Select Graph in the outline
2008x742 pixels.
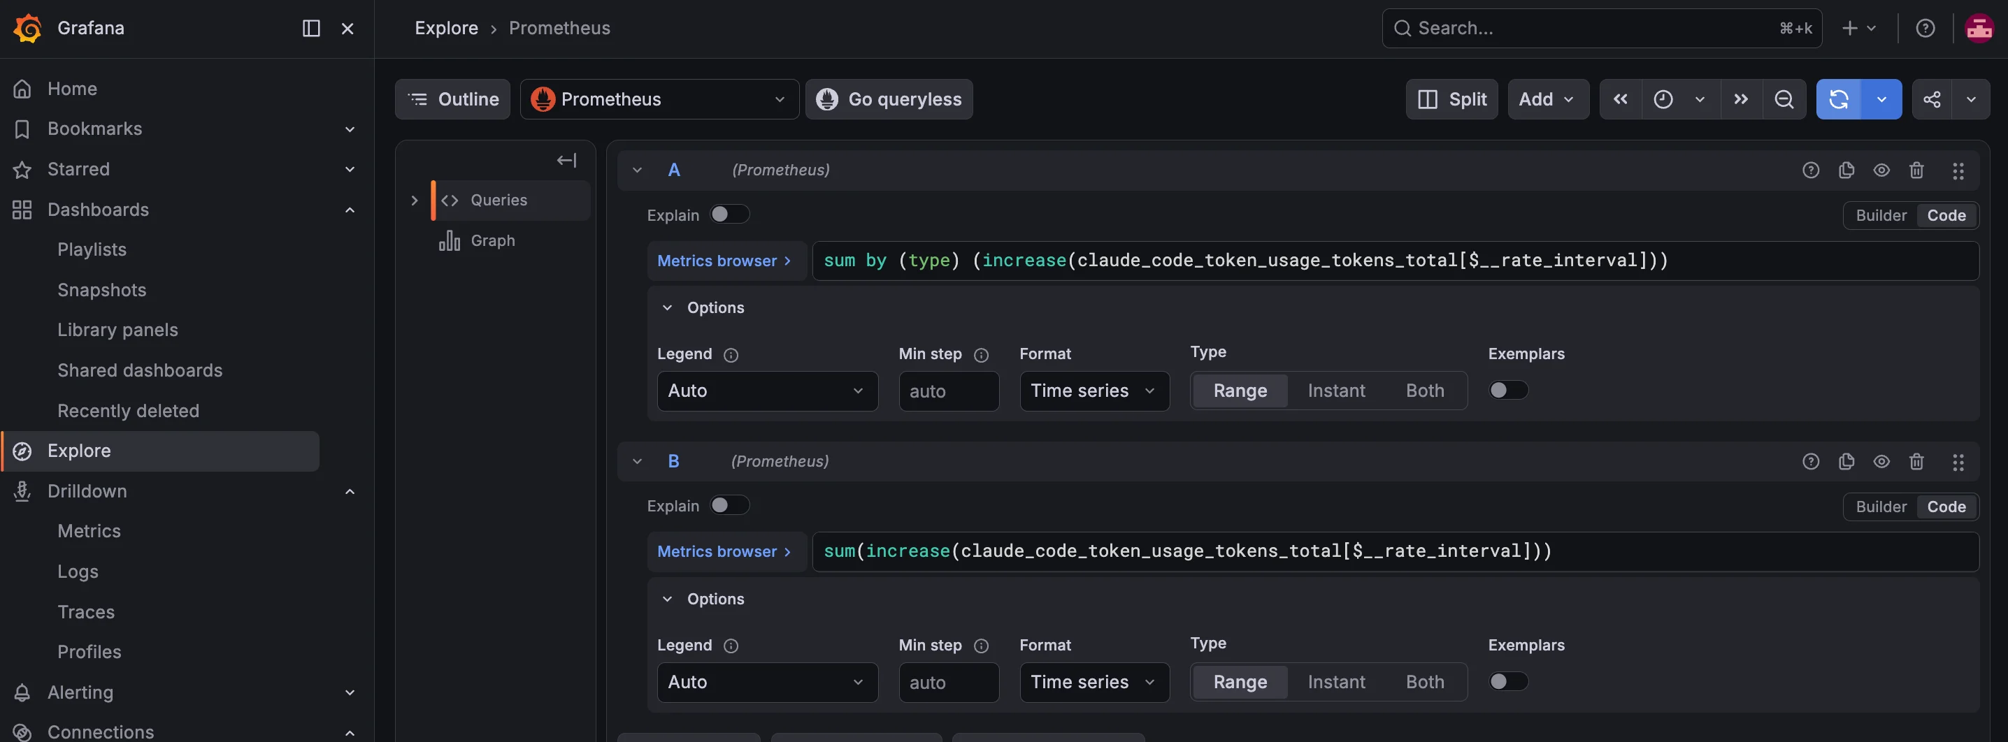pyautogui.click(x=493, y=240)
